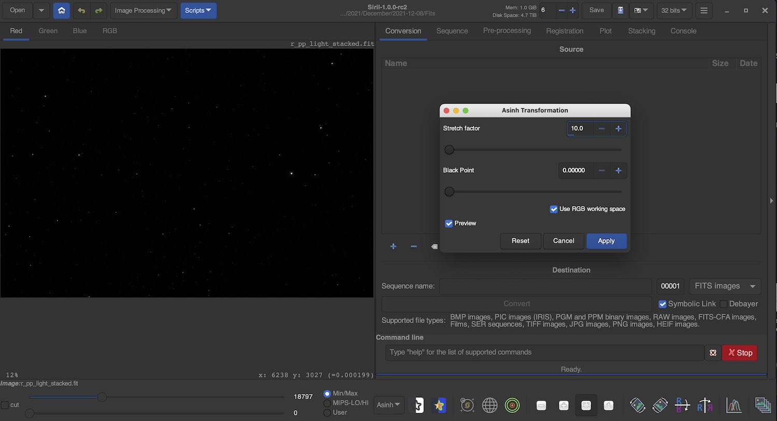Click the rotate image clockwise icon
Viewport: 777px width, 421px height.
point(660,405)
